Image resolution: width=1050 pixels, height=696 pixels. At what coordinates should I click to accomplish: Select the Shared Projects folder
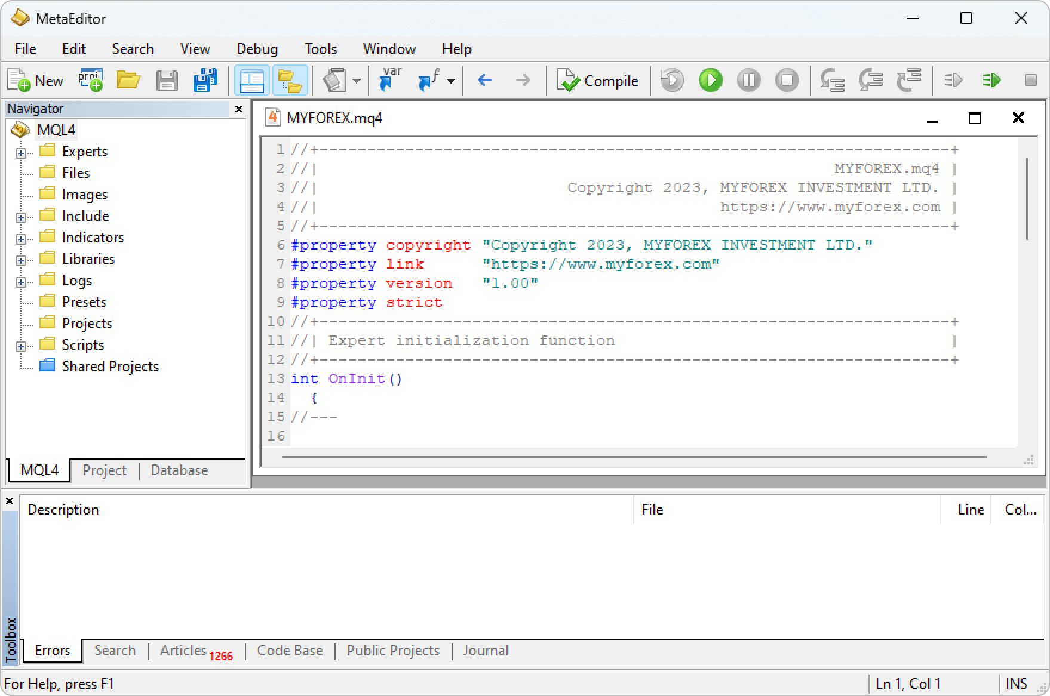pos(110,366)
